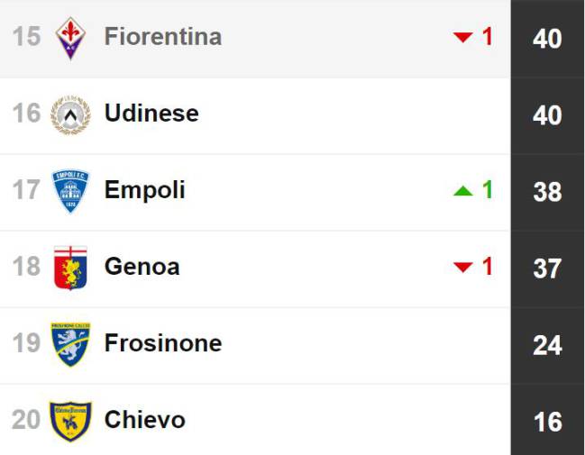This screenshot has height=455, width=585.
Task: Click Fiorentina's red down arrow
Action: [x=463, y=37]
